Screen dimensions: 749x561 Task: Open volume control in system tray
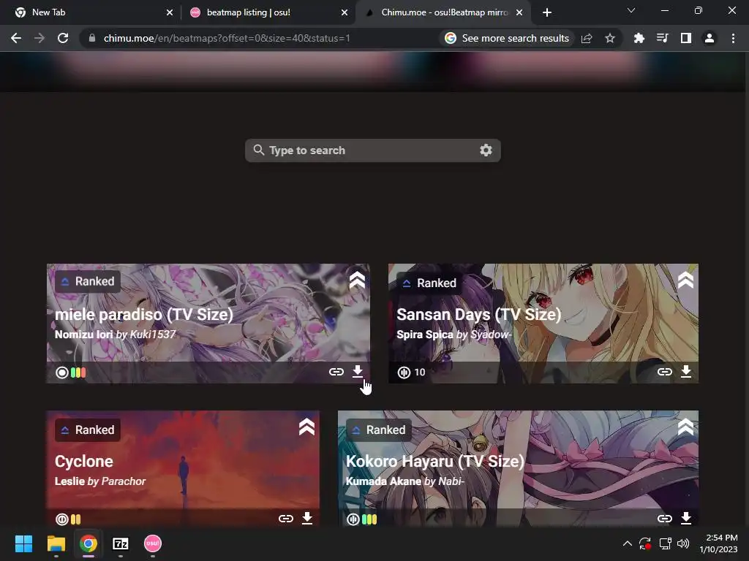coord(683,543)
